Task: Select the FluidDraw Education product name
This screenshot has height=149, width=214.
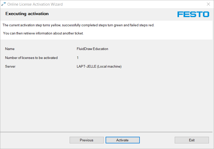Action: point(92,49)
